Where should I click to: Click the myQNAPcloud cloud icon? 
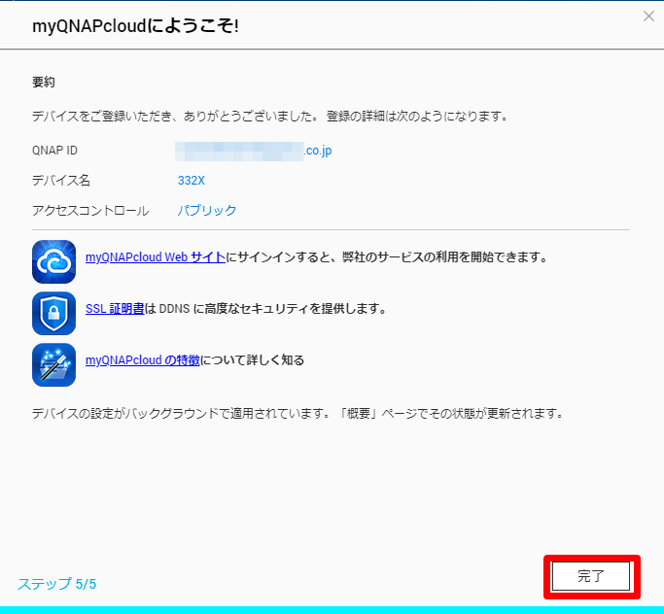(x=53, y=261)
